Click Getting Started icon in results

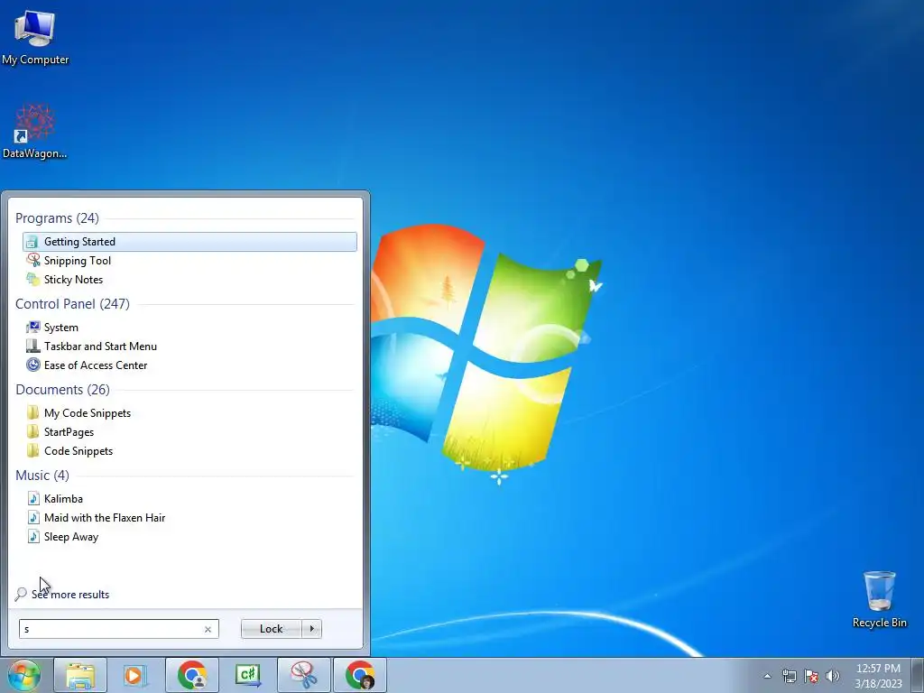pos(32,242)
